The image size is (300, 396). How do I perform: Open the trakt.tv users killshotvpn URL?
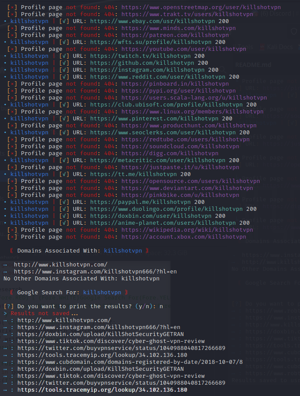187,14
